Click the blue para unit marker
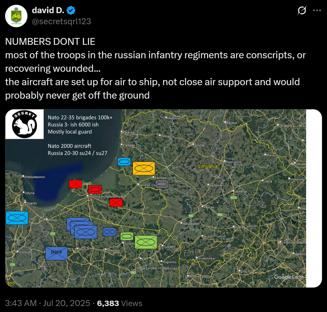This screenshot has width=327, height=312. pos(56,253)
